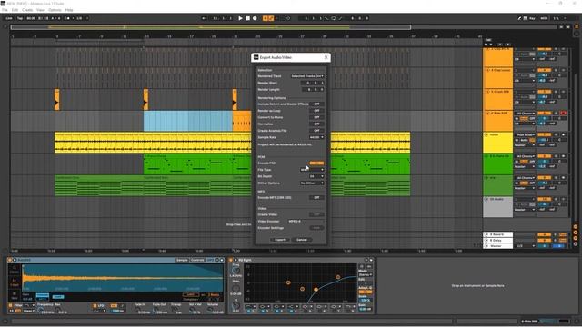The height and width of the screenshot is (327, 582).
Task: Open the Help menu
Action: pyautogui.click(x=69, y=10)
